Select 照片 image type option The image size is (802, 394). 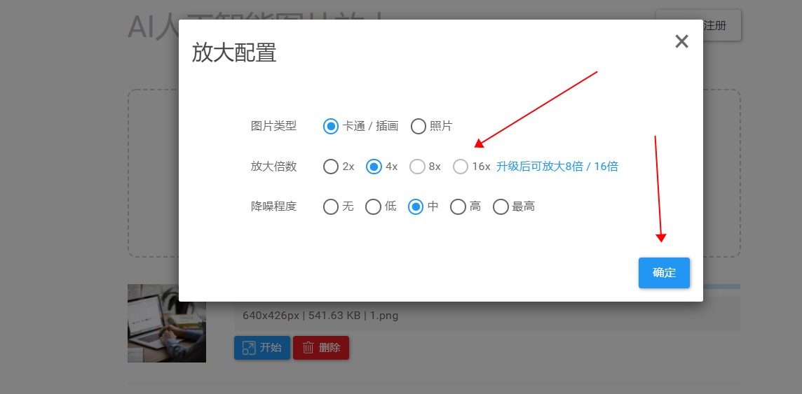419,126
